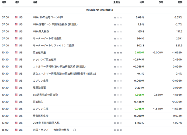Open the MBA 30年住宅ローン利率 indicator
187x135 pixels.
pyautogui.click(x=48, y=17)
